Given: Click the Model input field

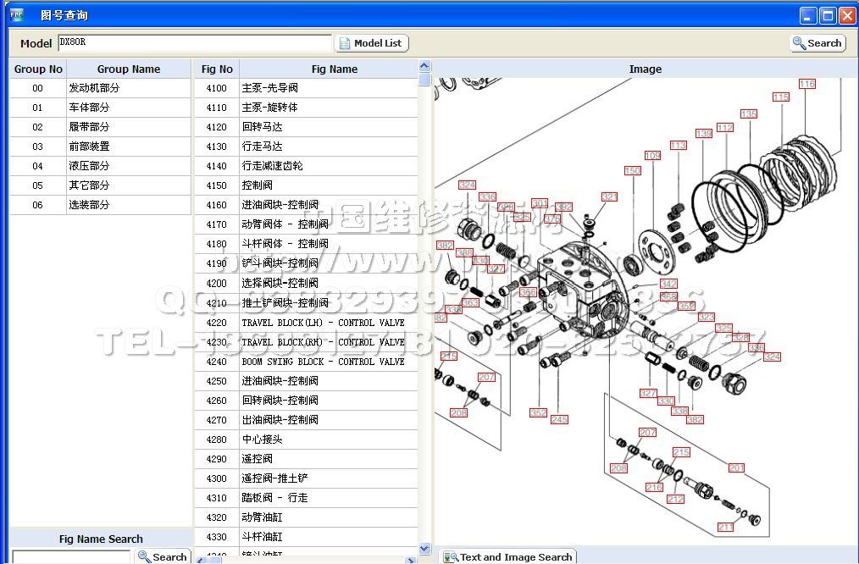Looking at the screenshot, I should 194,43.
